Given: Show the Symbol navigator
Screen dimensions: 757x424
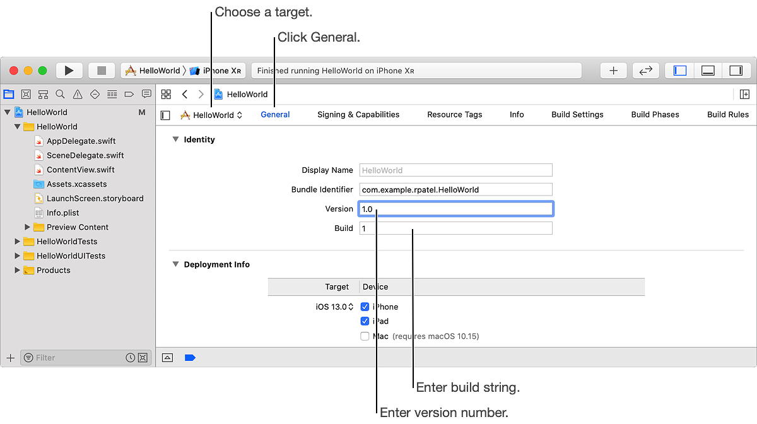Looking at the screenshot, I should pyautogui.click(x=43, y=94).
